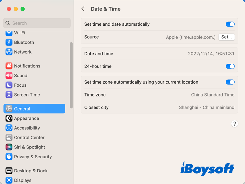
Task: Select the Focus moon icon
Action: [x=9, y=85]
